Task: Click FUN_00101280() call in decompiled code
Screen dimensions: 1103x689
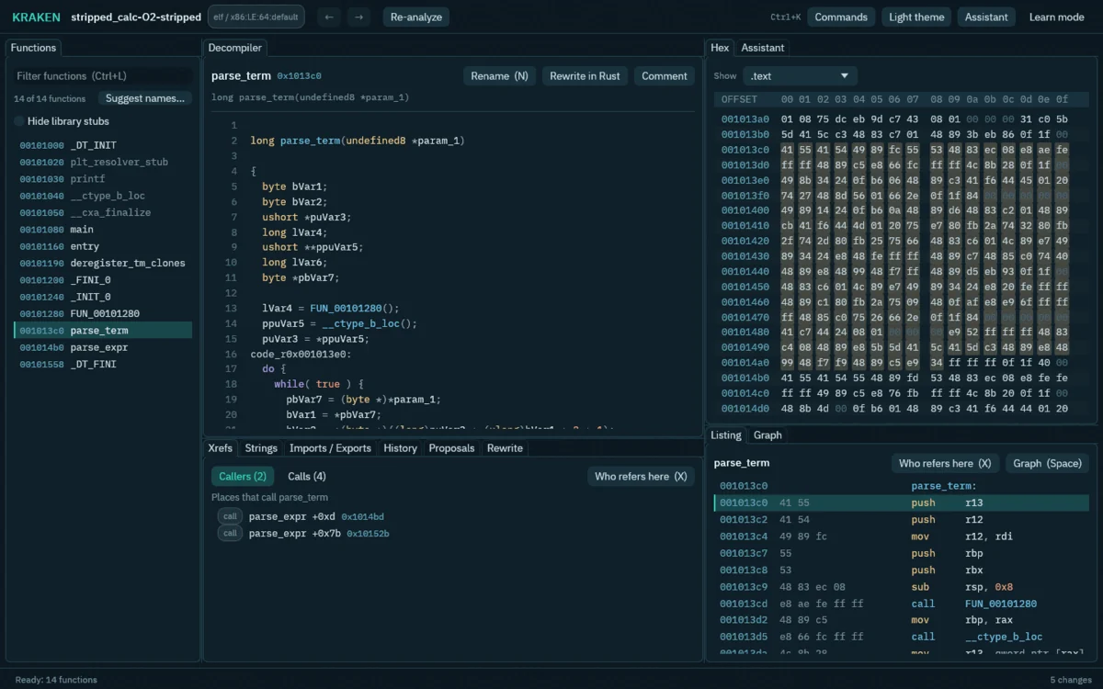Action: [347, 308]
